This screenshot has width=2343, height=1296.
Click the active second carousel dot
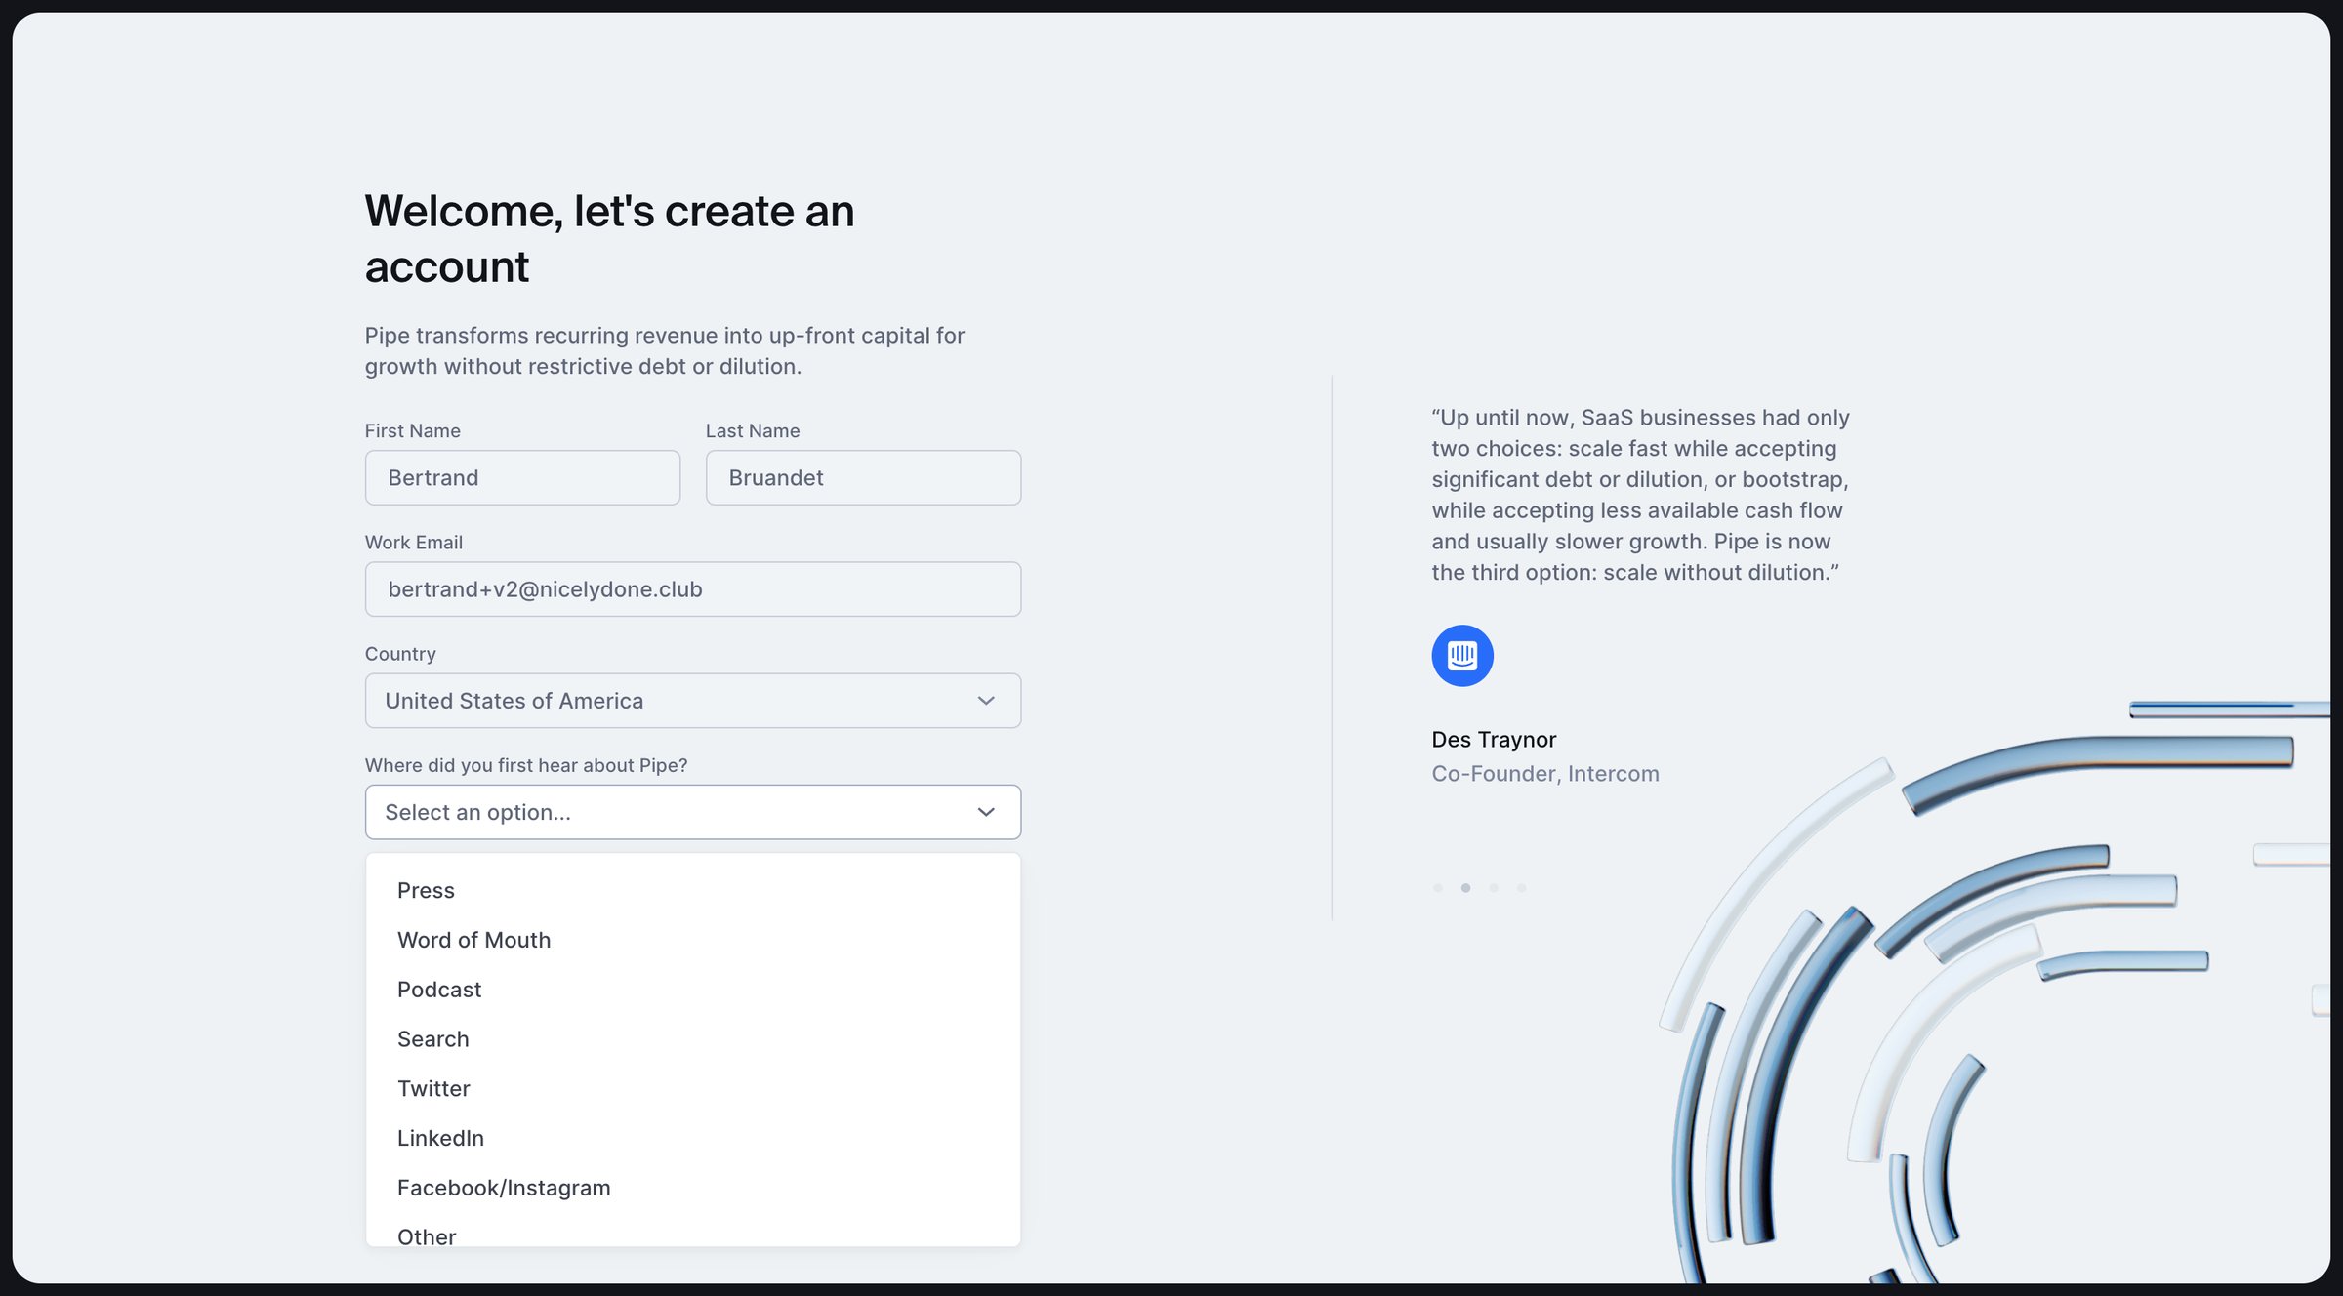(x=1465, y=888)
